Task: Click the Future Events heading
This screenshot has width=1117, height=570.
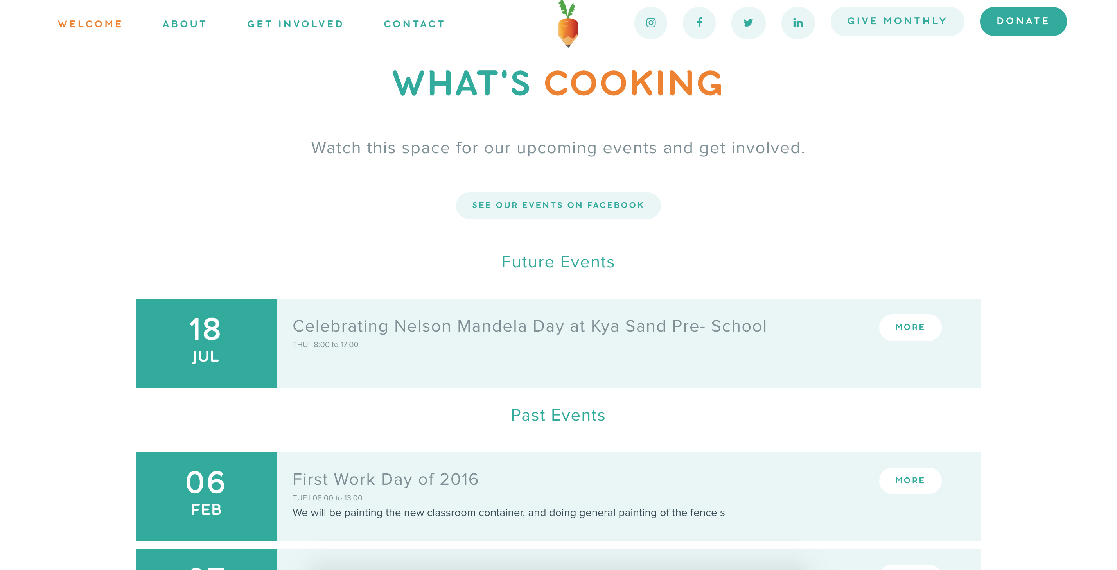Action: 558,262
